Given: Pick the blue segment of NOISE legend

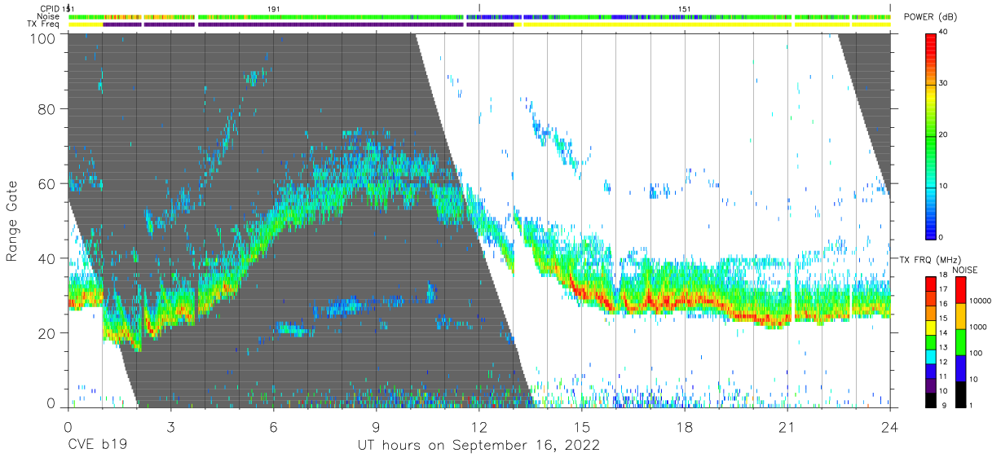Looking at the screenshot, I should [x=960, y=367].
